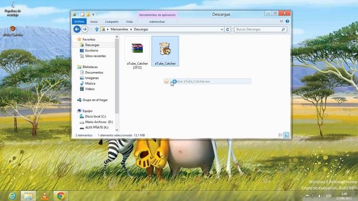Click the ESP language indicator in tray
This screenshot has height=201, width=358.
(x=328, y=196)
